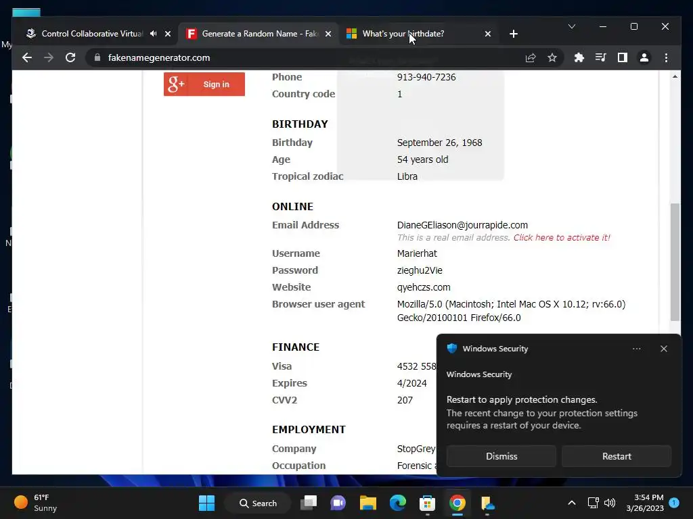Click the lock site info icon

[97, 58]
